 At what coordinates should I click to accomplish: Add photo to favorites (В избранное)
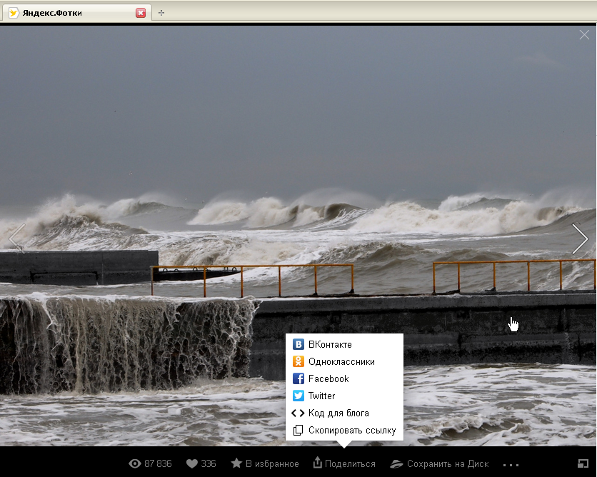pos(265,463)
